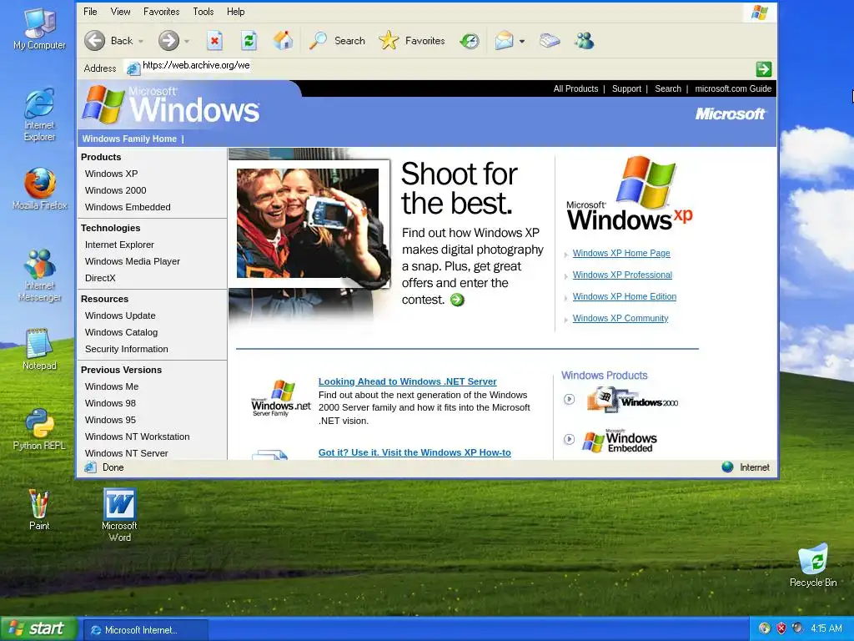Click the Forward arrow button

point(168,40)
